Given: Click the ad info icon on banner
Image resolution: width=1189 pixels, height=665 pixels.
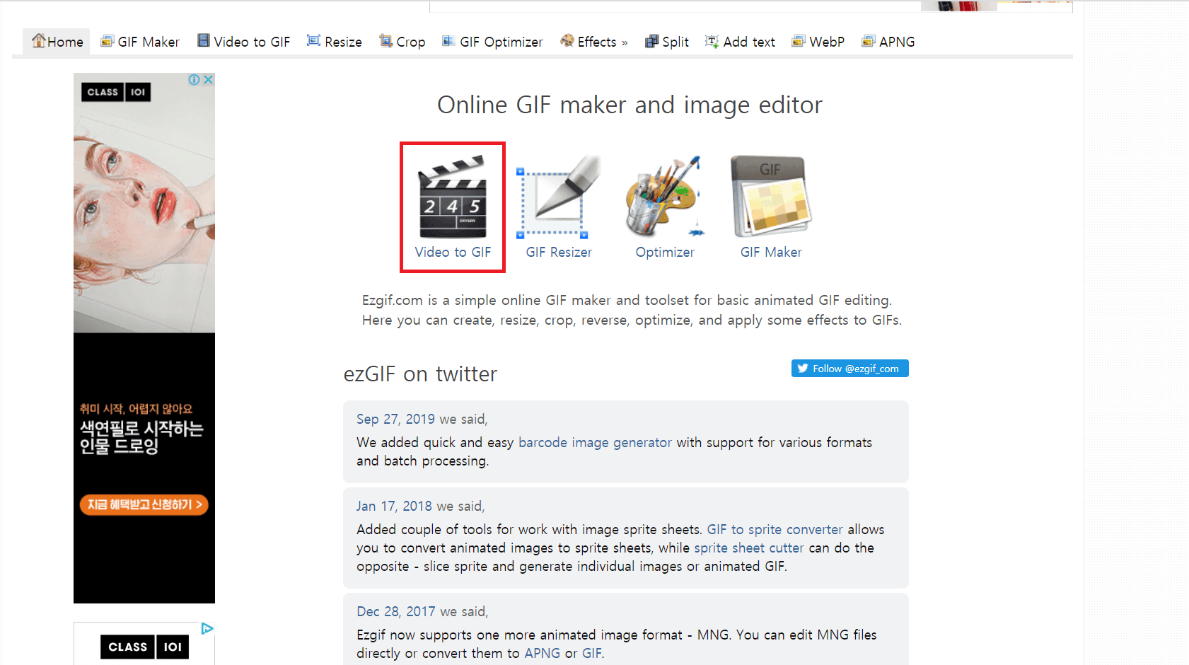Looking at the screenshot, I should (194, 80).
